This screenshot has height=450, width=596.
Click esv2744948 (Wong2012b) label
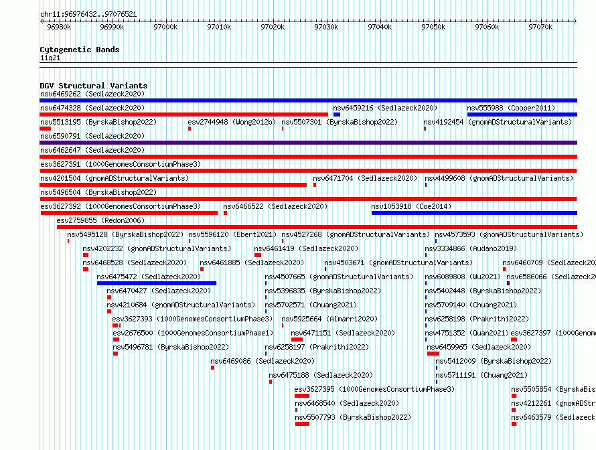click(x=232, y=122)
